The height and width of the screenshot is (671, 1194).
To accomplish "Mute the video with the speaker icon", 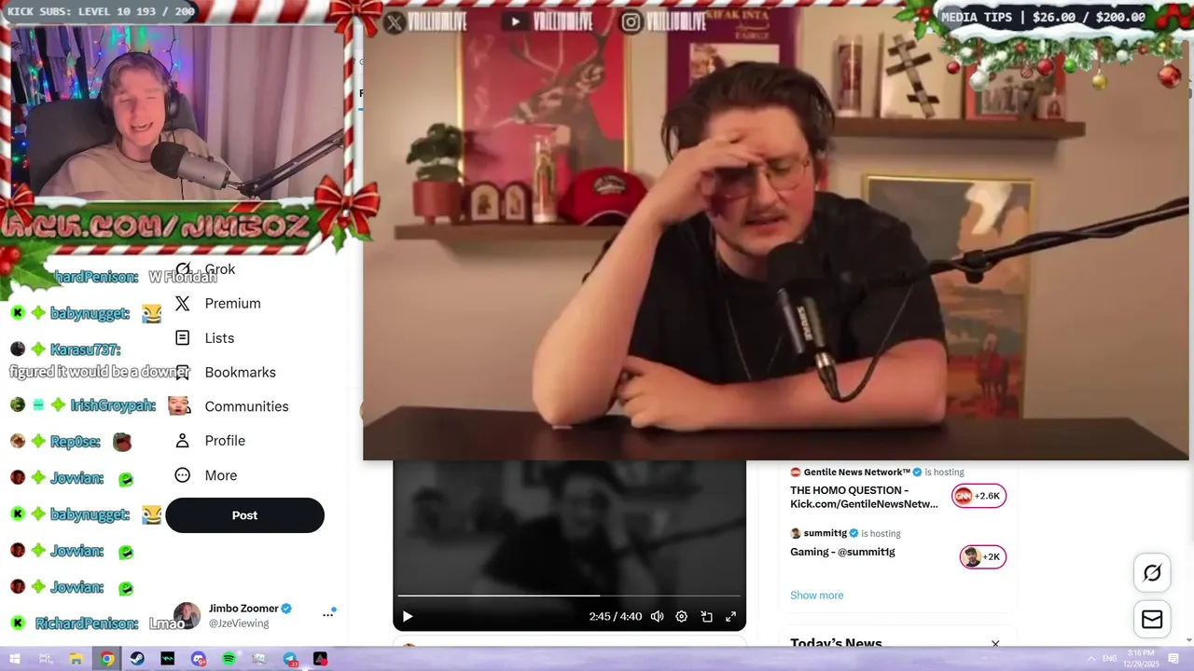I will pyautogui.click(x=657, y=616).
